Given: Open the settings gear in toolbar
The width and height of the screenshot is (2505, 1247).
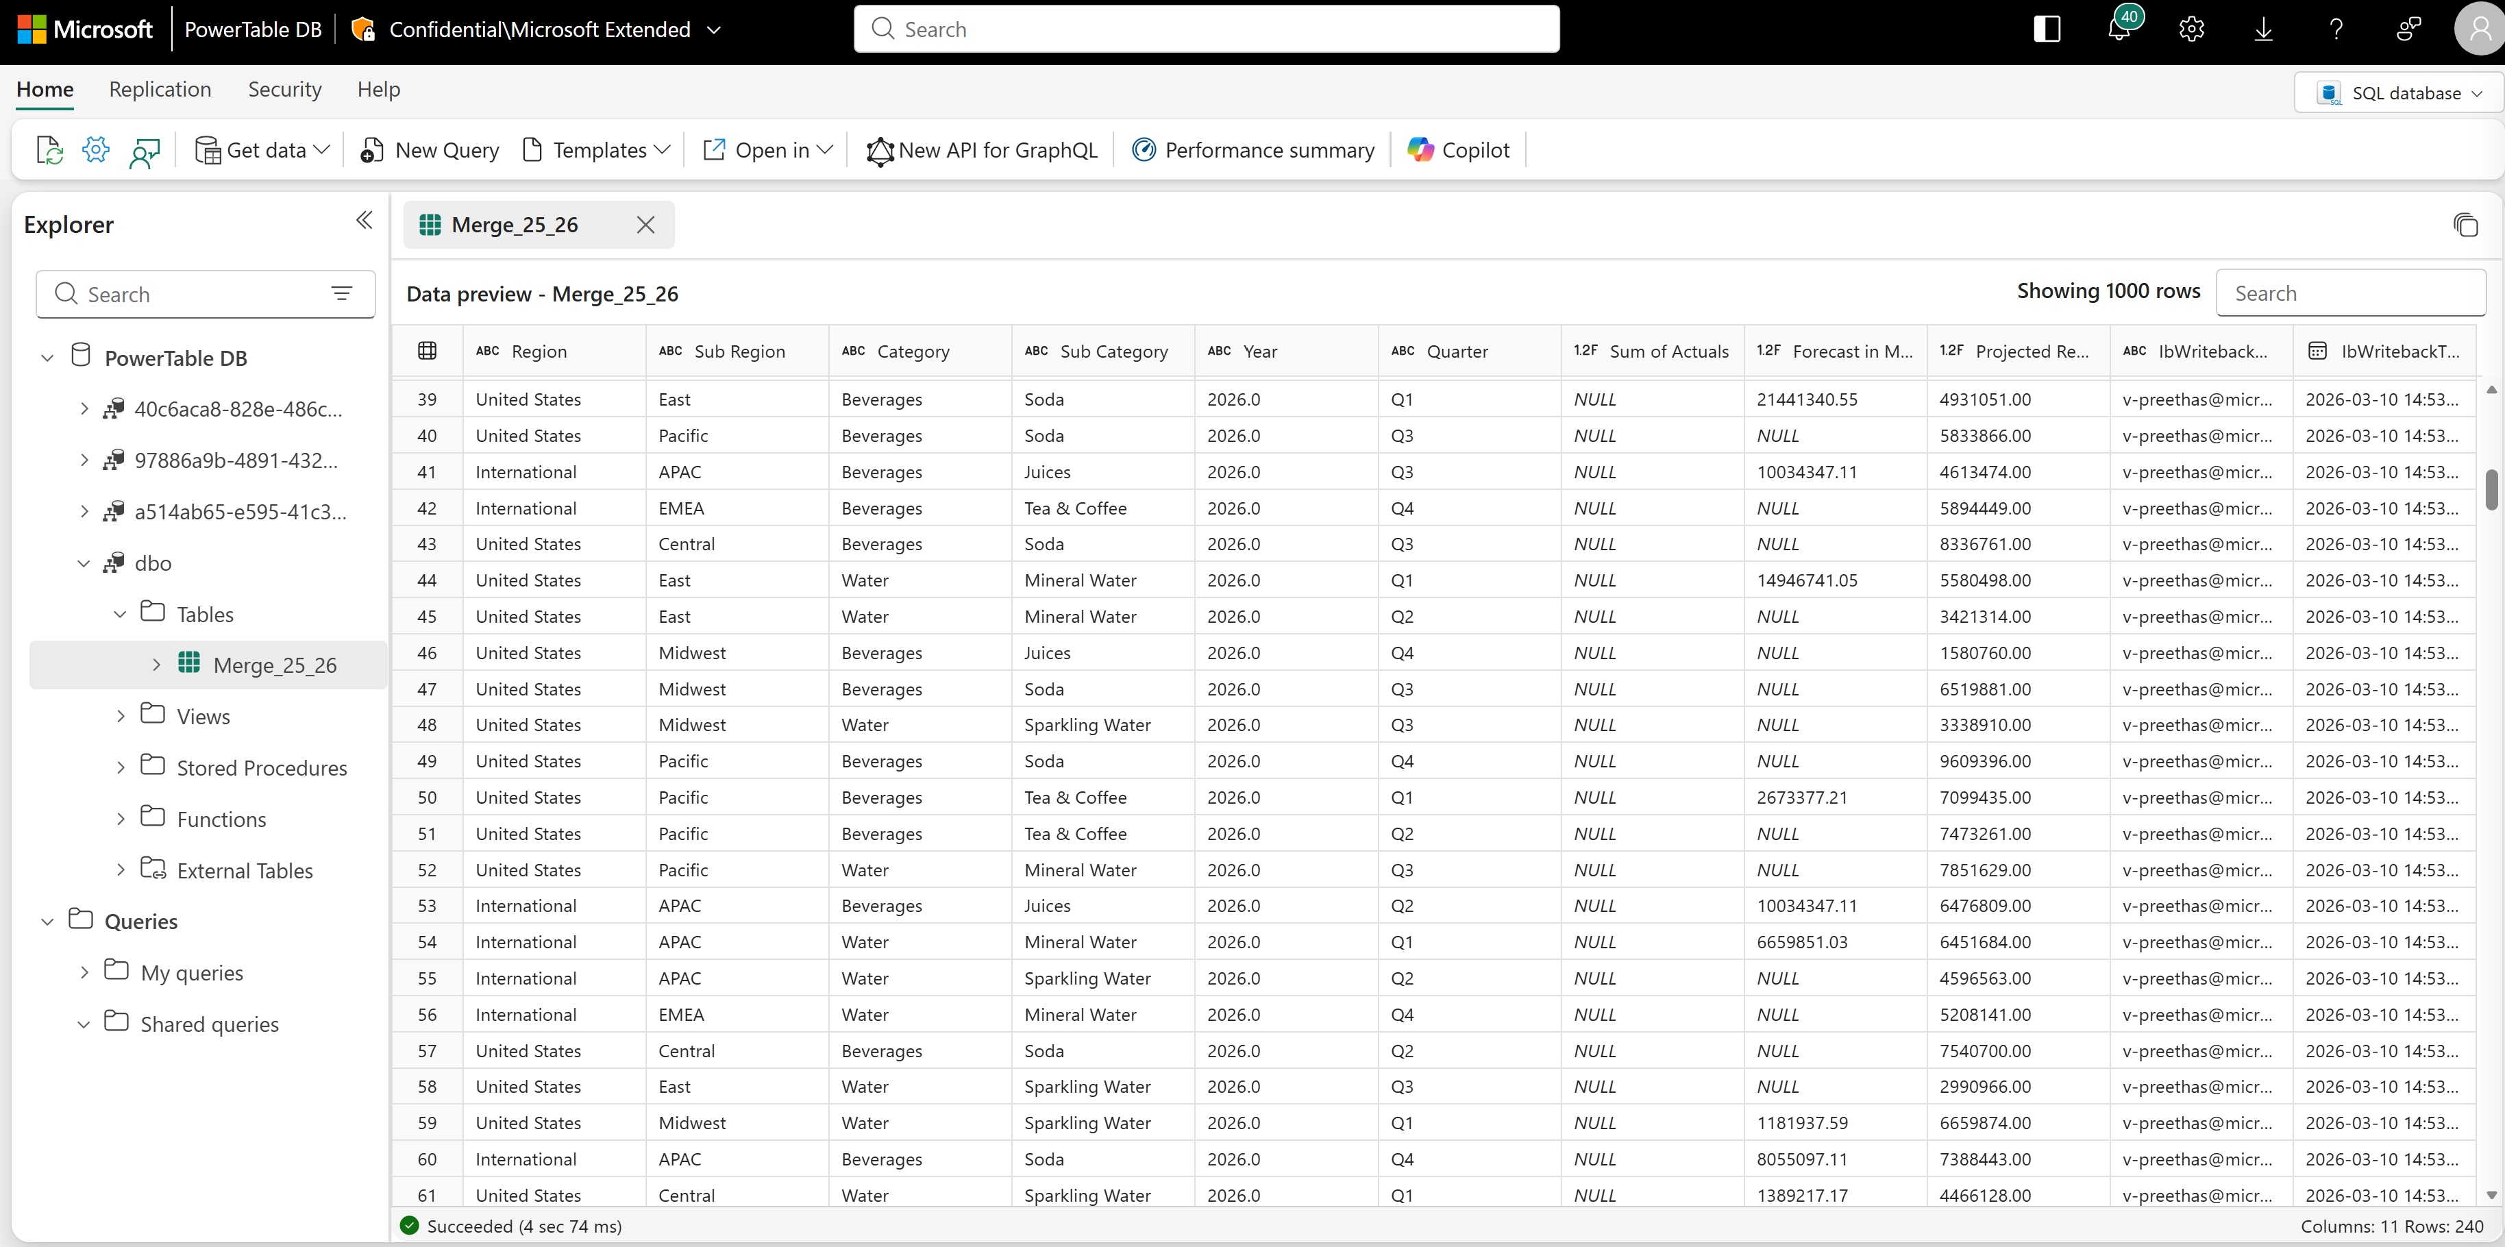Looking at the screenshot, I should (95, 150).
